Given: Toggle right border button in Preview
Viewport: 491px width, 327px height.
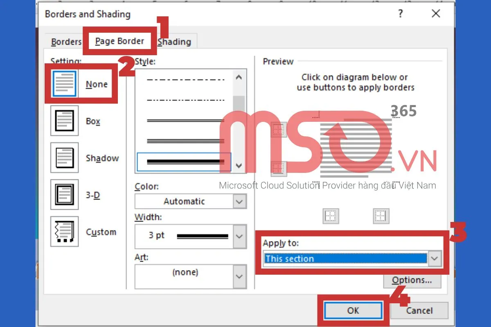Looking at the screenshot, I should coord(381,216).
